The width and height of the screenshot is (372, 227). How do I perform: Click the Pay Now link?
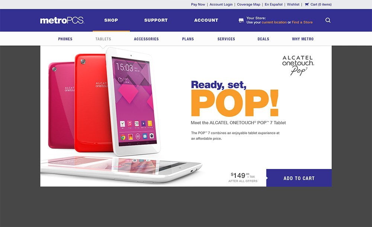198,4
